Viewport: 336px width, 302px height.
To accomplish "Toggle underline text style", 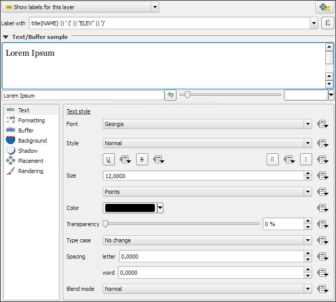I will [x=108, y=159].
